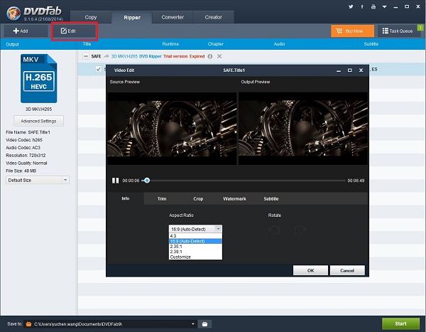Screen dimensions: 426x332
Task: Select Customize aspect ratio option
Action: coord(195,257)
